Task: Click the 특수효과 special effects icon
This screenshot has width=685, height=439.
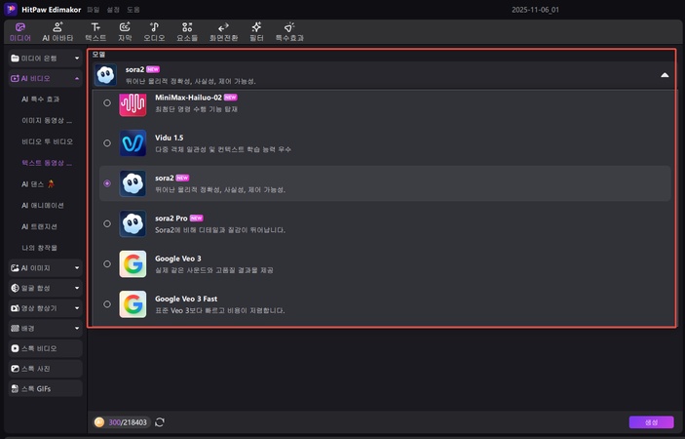Action: tap(288, 30)
